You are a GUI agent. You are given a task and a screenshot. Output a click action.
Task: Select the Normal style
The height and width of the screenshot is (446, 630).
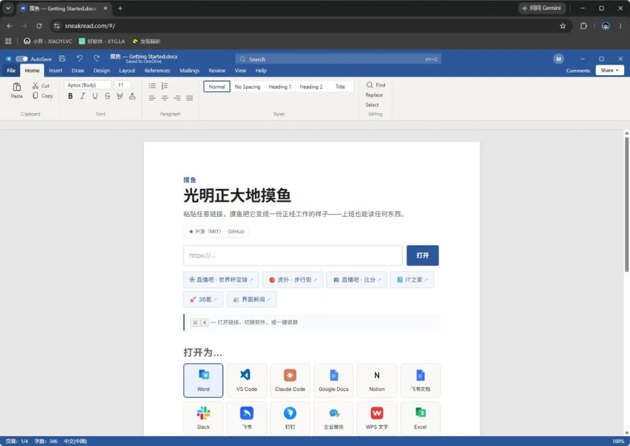point(217,87)
